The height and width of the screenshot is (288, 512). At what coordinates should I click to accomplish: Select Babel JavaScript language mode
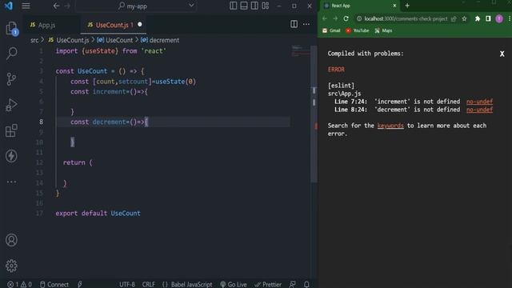pos(187,285)
